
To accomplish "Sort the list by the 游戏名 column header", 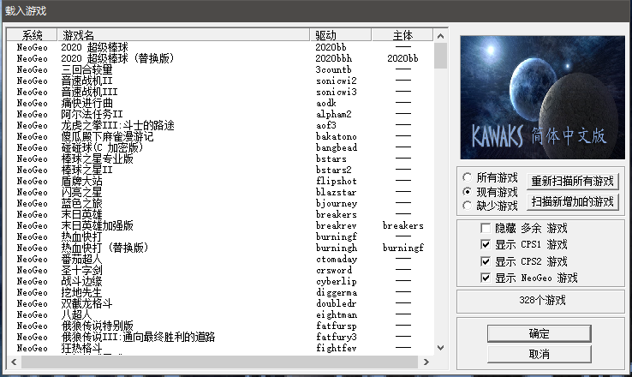I will click(184, 35).
